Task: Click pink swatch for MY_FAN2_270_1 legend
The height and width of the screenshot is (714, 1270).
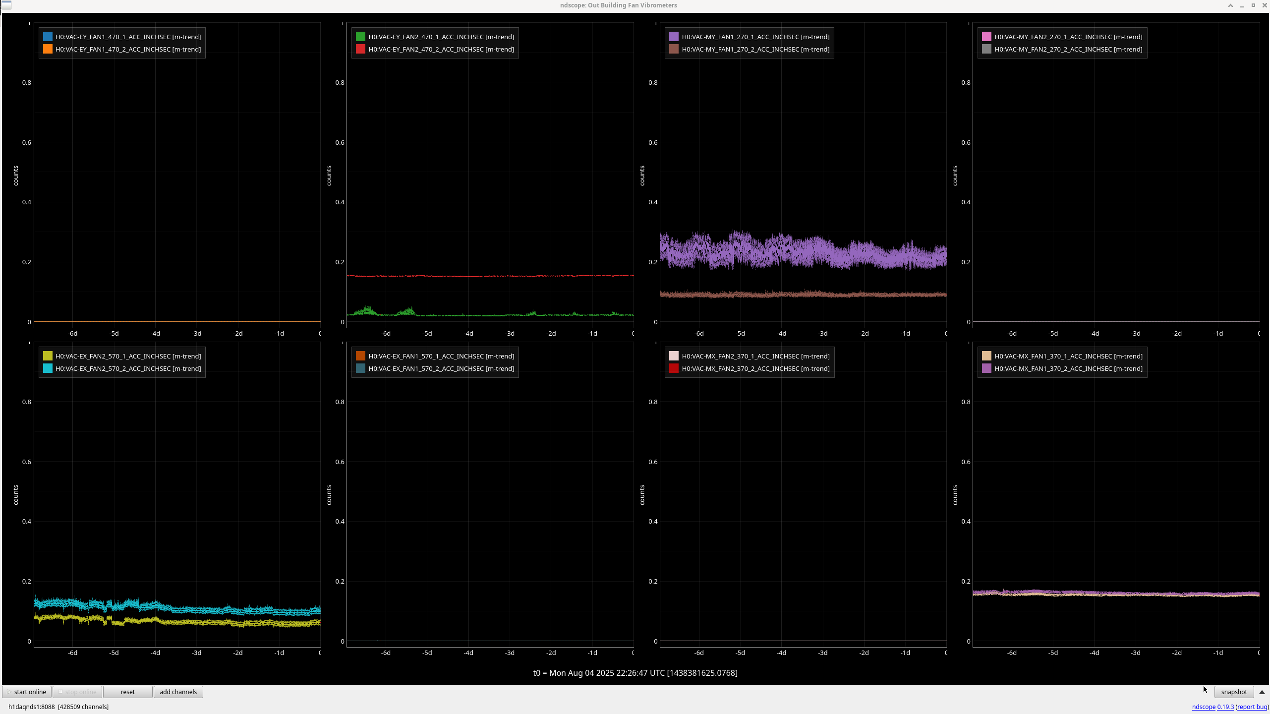Action: coord(986,37)
